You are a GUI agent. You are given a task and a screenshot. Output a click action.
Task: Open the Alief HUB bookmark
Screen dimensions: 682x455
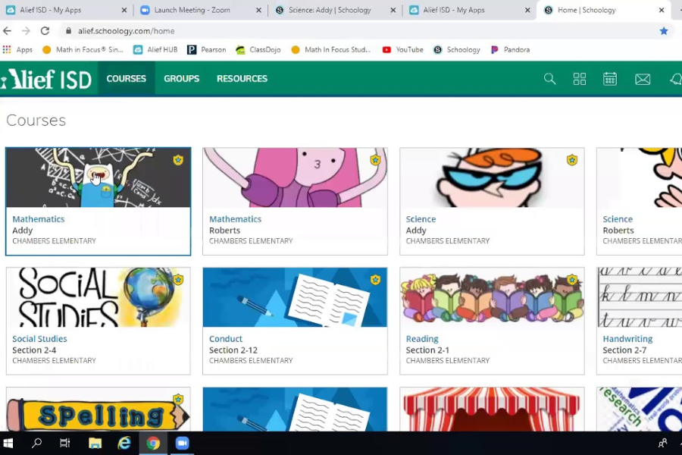(x=155, y=49)
